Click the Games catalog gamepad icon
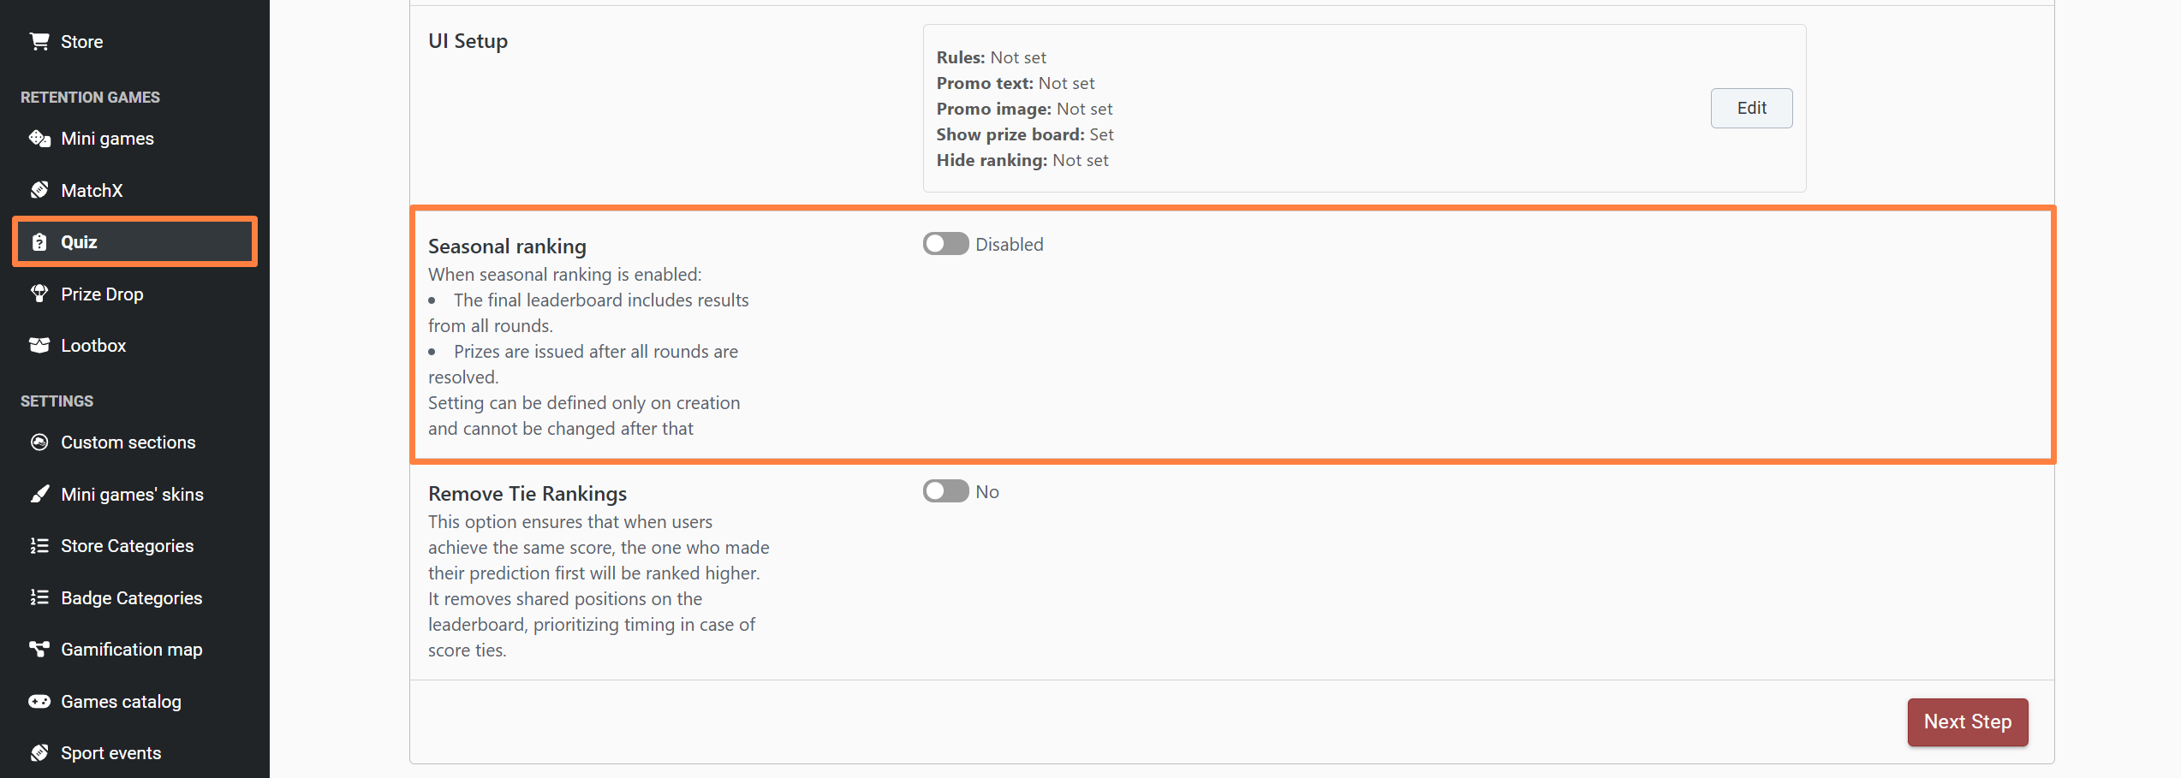The width and height of the screenshot is (2181, 778). pos(39,702)
